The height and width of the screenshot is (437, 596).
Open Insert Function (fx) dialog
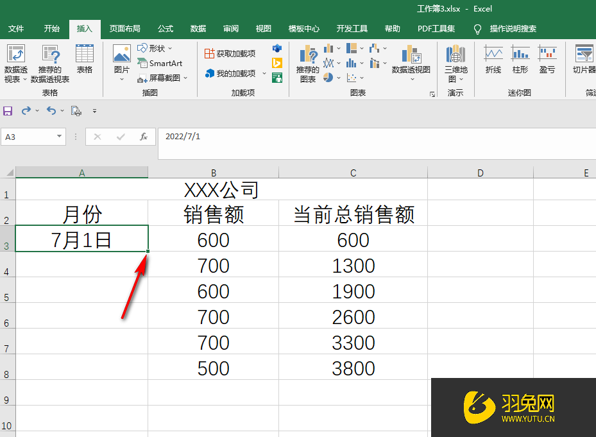[x=143, y=137]
